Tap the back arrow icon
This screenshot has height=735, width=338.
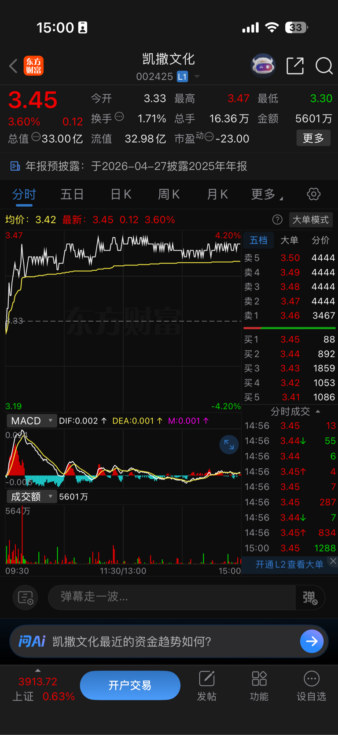13,66
